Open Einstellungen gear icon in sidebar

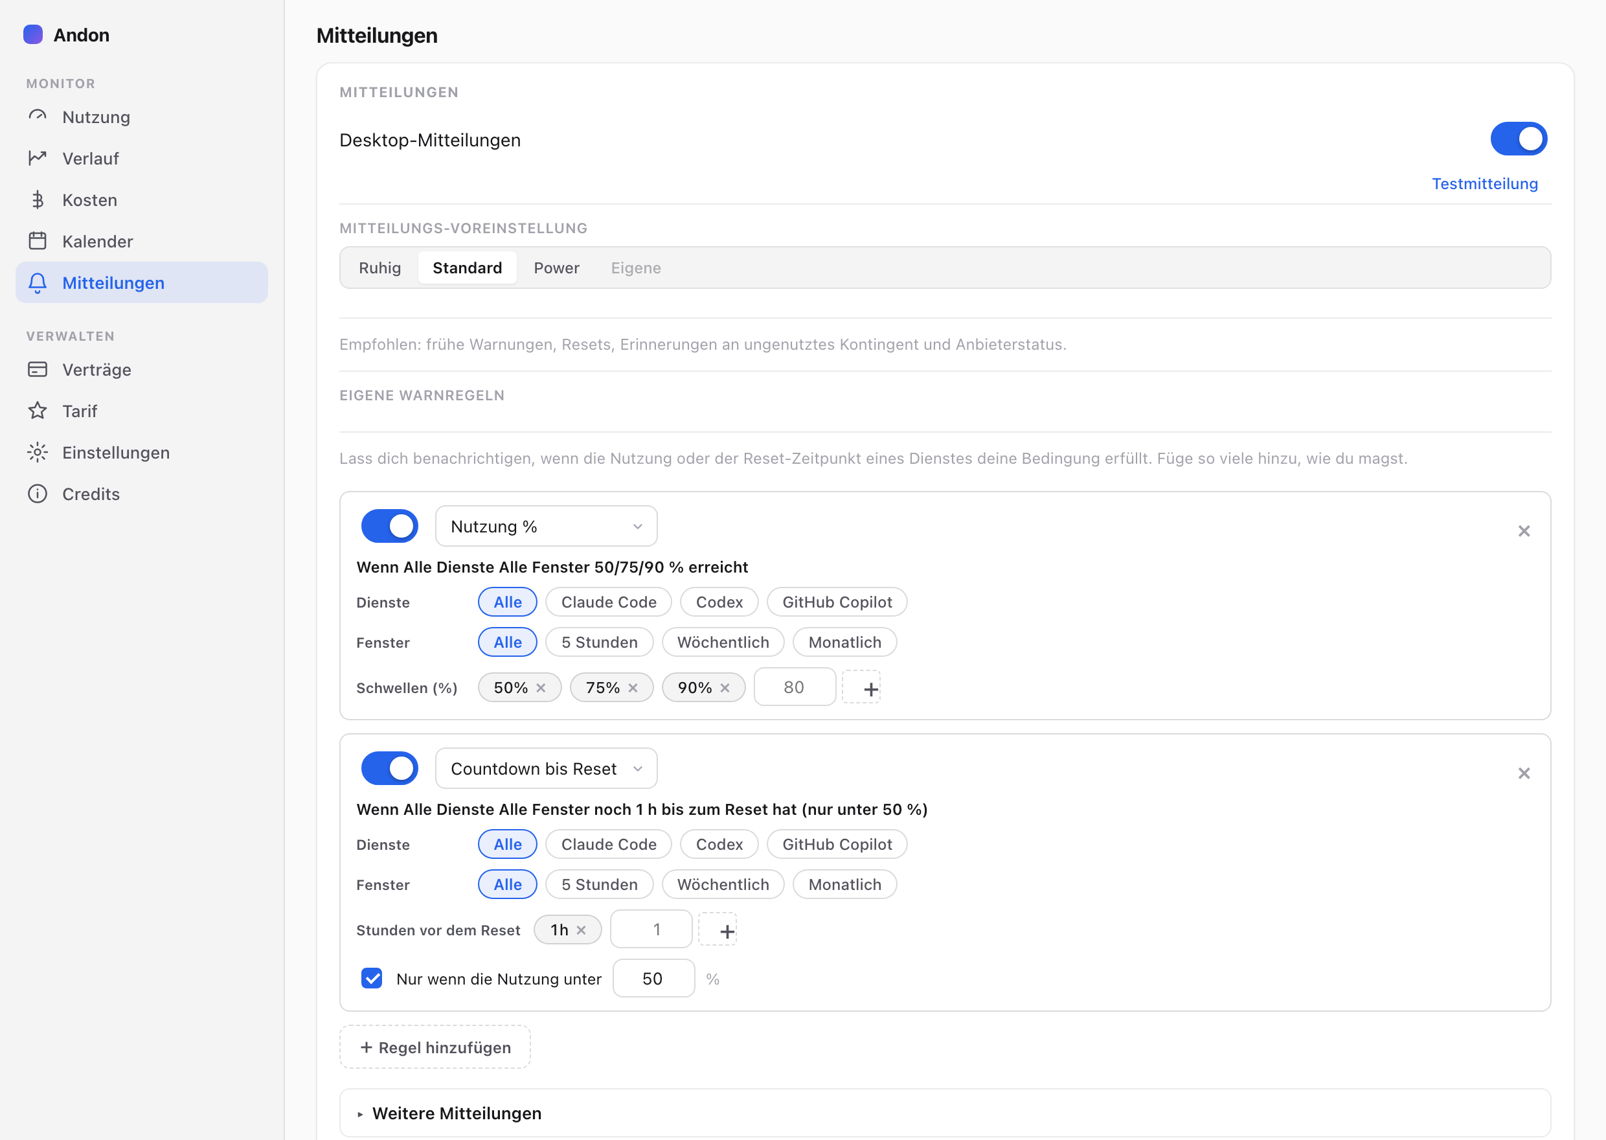[x=37, y=452]
